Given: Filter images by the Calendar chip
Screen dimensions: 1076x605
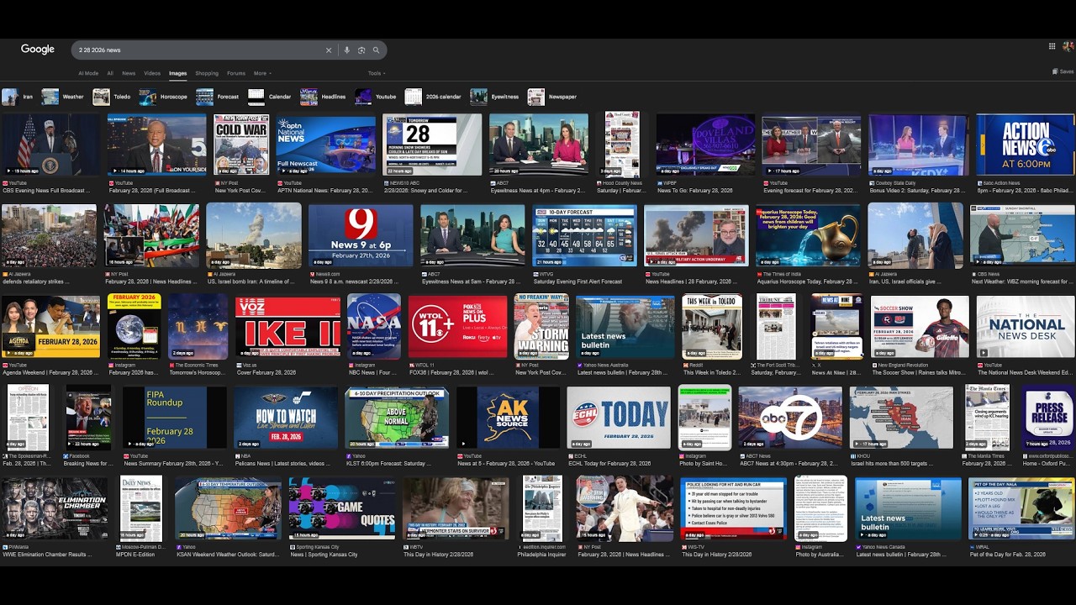Looking at the screenshot, I should click(270, 97).
